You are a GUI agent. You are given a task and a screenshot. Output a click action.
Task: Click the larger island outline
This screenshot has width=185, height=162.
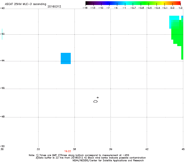coord(95,101)
